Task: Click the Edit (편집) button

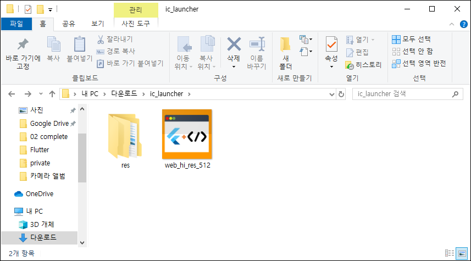Action: [x=357, y=52]
